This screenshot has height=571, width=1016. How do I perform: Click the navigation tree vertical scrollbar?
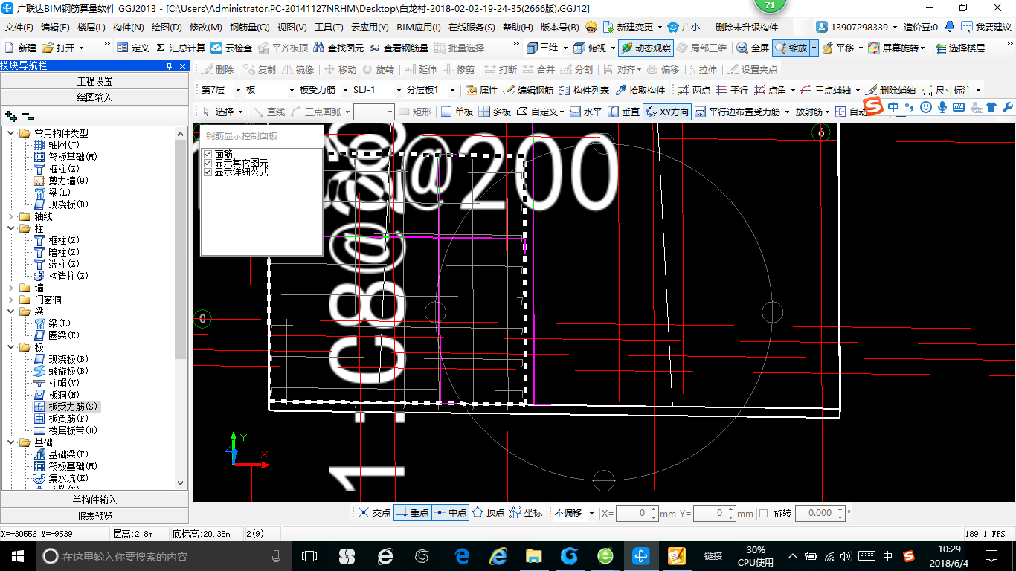tap(181, 308)
